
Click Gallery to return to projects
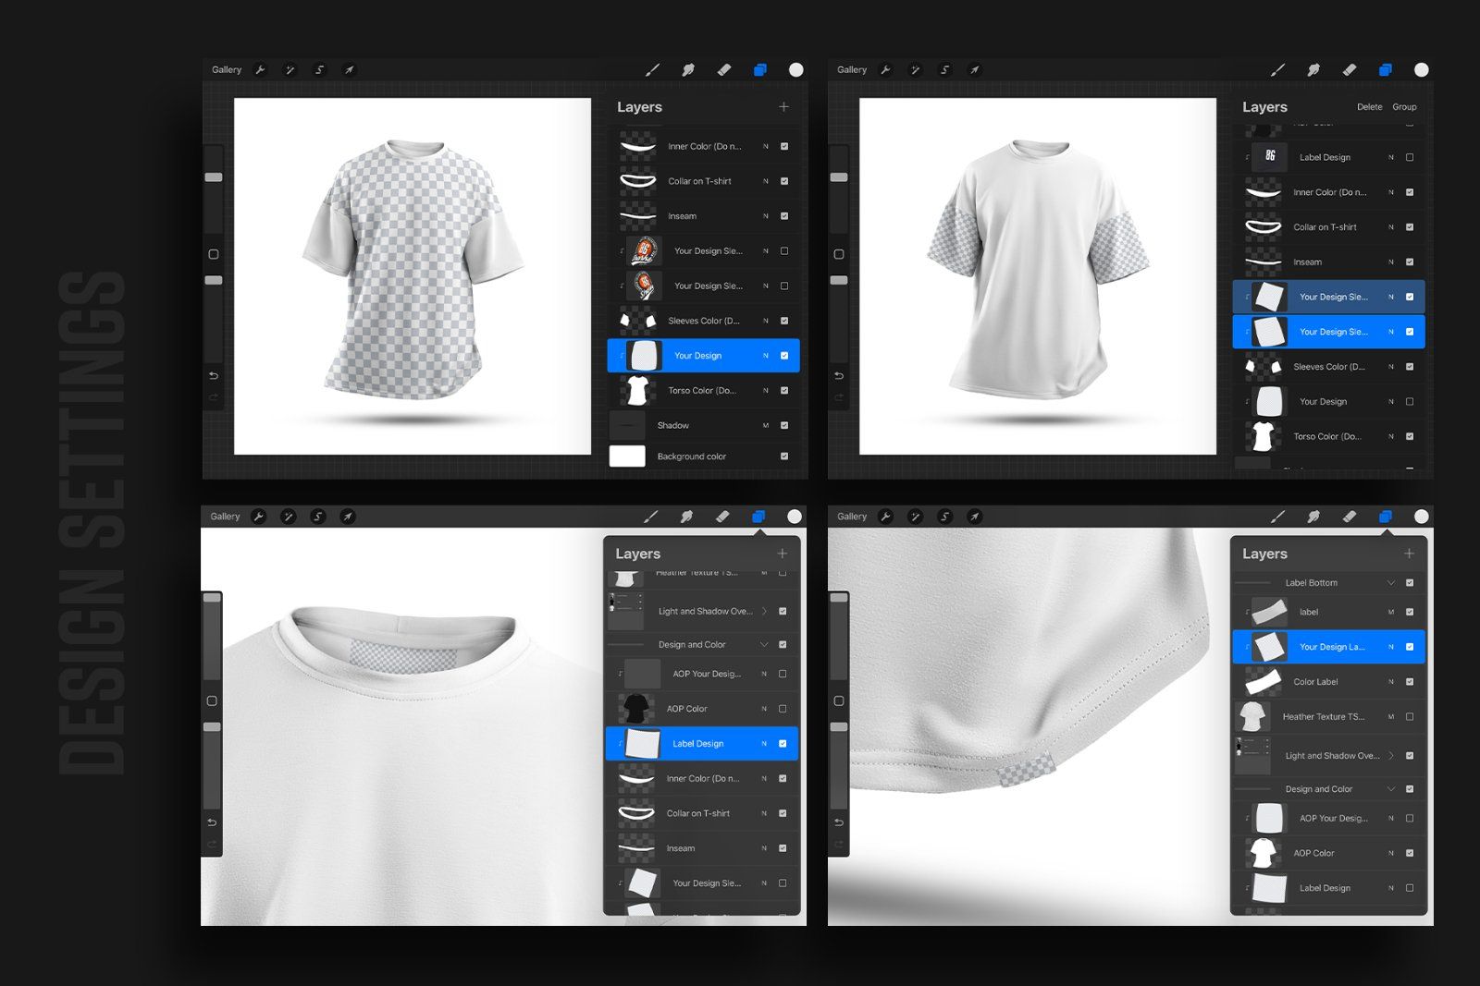(x=227, y=69)
